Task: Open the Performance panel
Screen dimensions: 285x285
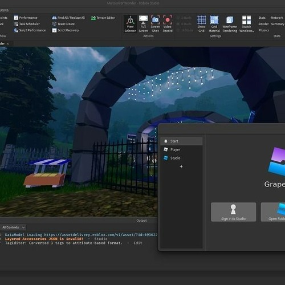Action: coord(26,18)
